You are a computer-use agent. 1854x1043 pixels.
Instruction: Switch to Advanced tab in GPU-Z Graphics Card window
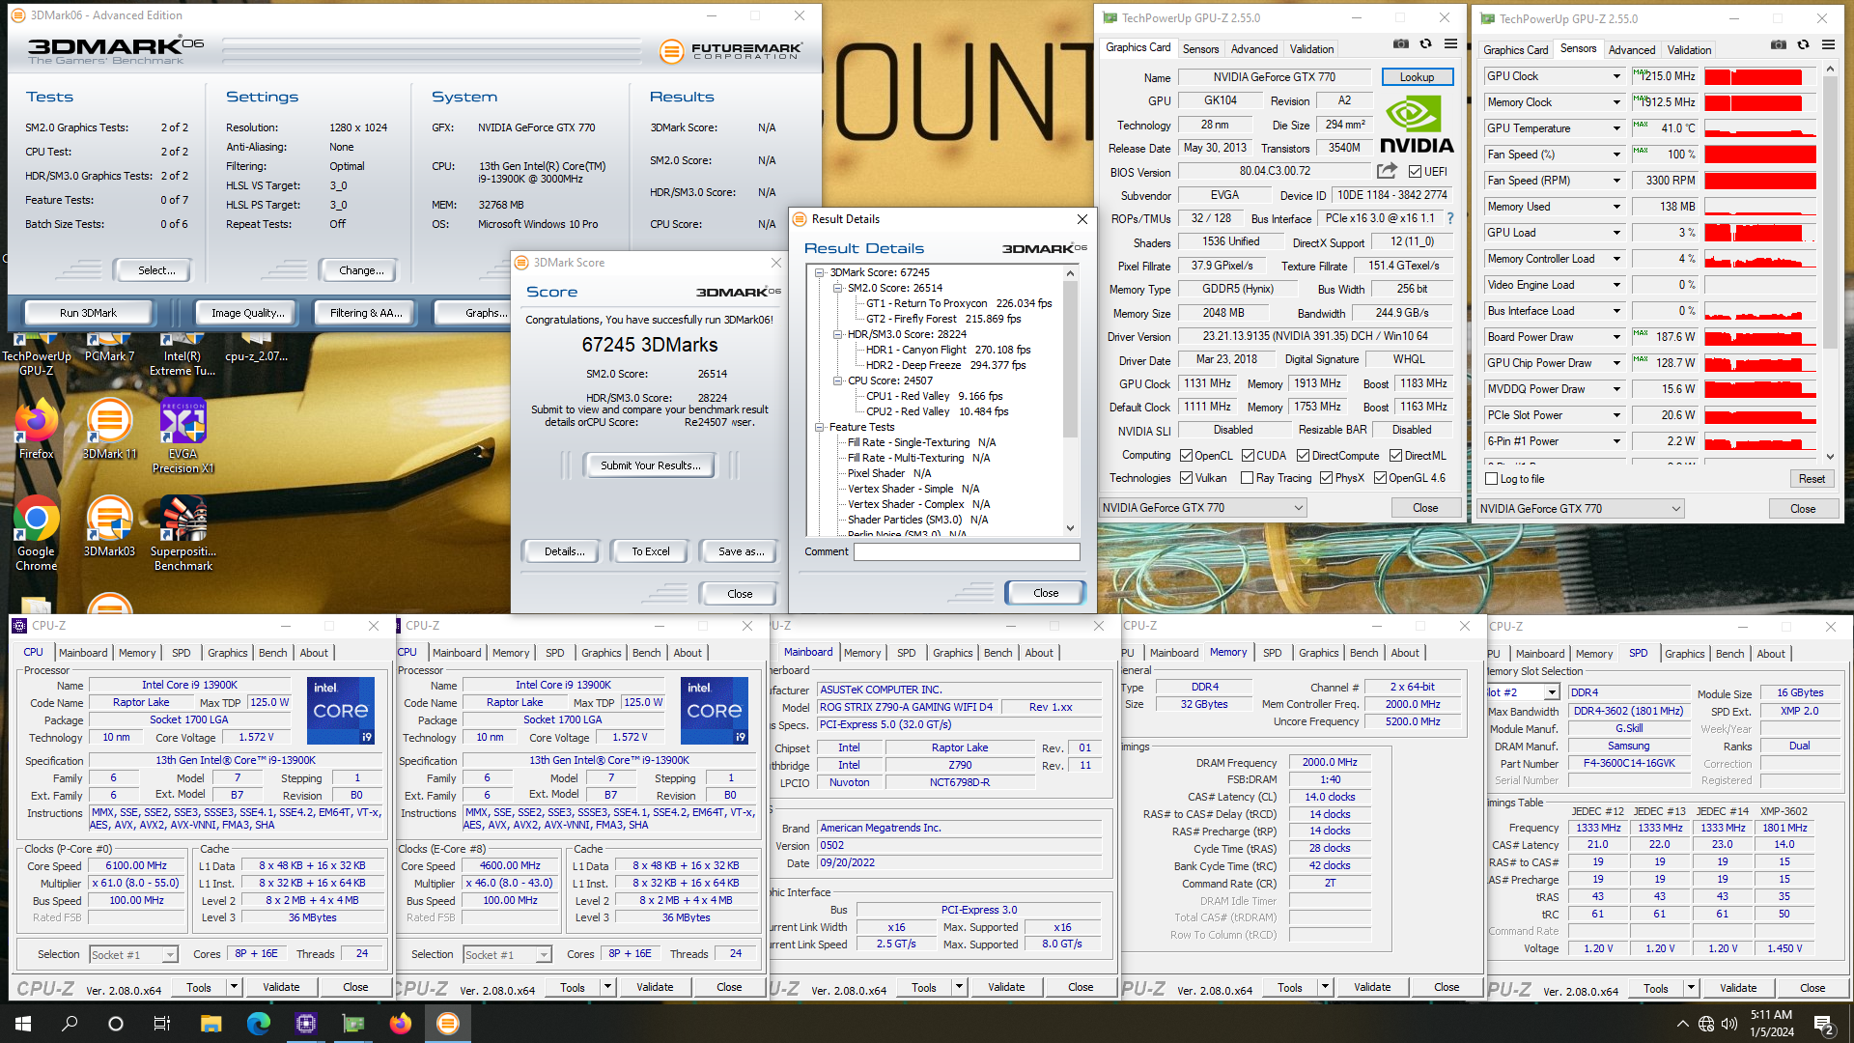[1254, 49]
